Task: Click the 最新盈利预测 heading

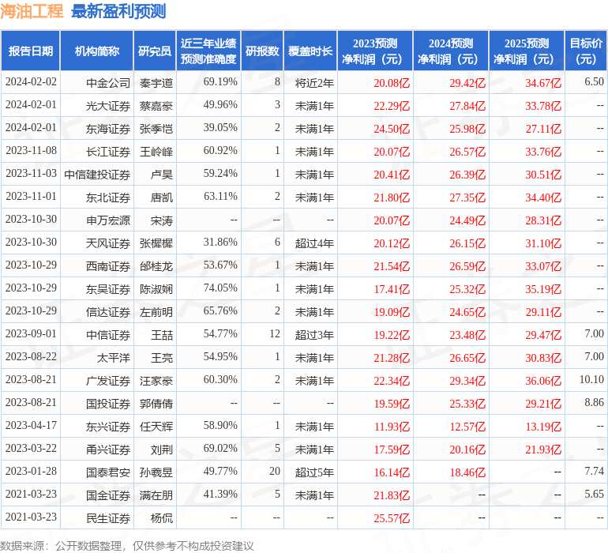Action: coord(118,11)
